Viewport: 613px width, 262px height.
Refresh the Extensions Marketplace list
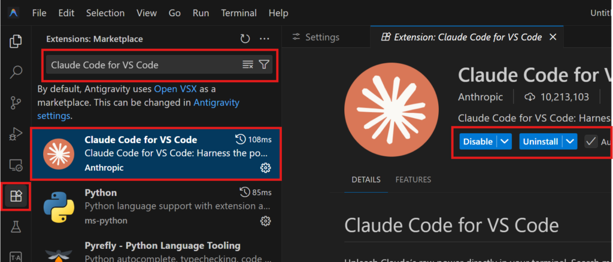click(x=245, y=39)
